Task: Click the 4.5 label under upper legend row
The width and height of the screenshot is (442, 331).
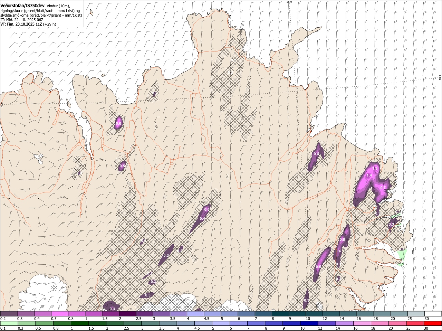Action: click(x=206, y=319)
